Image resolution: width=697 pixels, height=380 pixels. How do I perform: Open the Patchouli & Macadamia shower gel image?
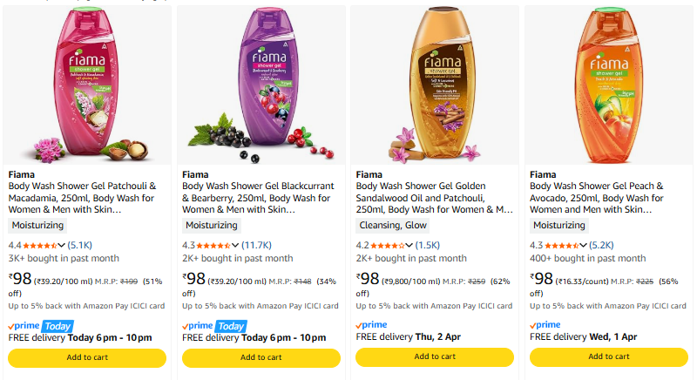[87, 85]
